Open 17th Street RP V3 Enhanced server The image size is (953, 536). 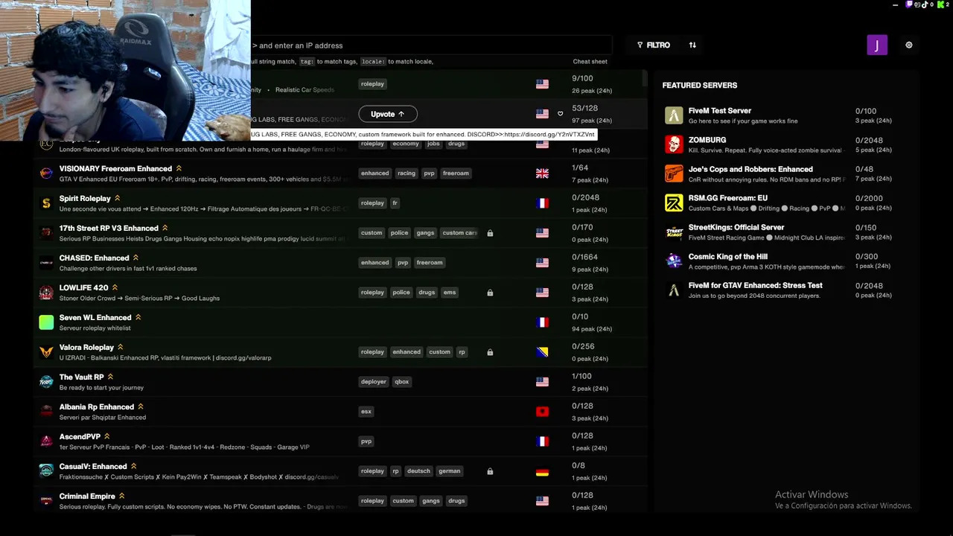coord(109,229)
